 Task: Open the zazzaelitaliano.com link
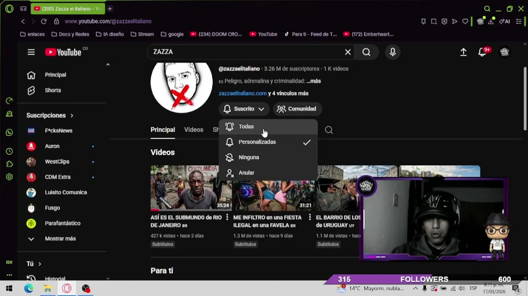click(x=243, y=93)
